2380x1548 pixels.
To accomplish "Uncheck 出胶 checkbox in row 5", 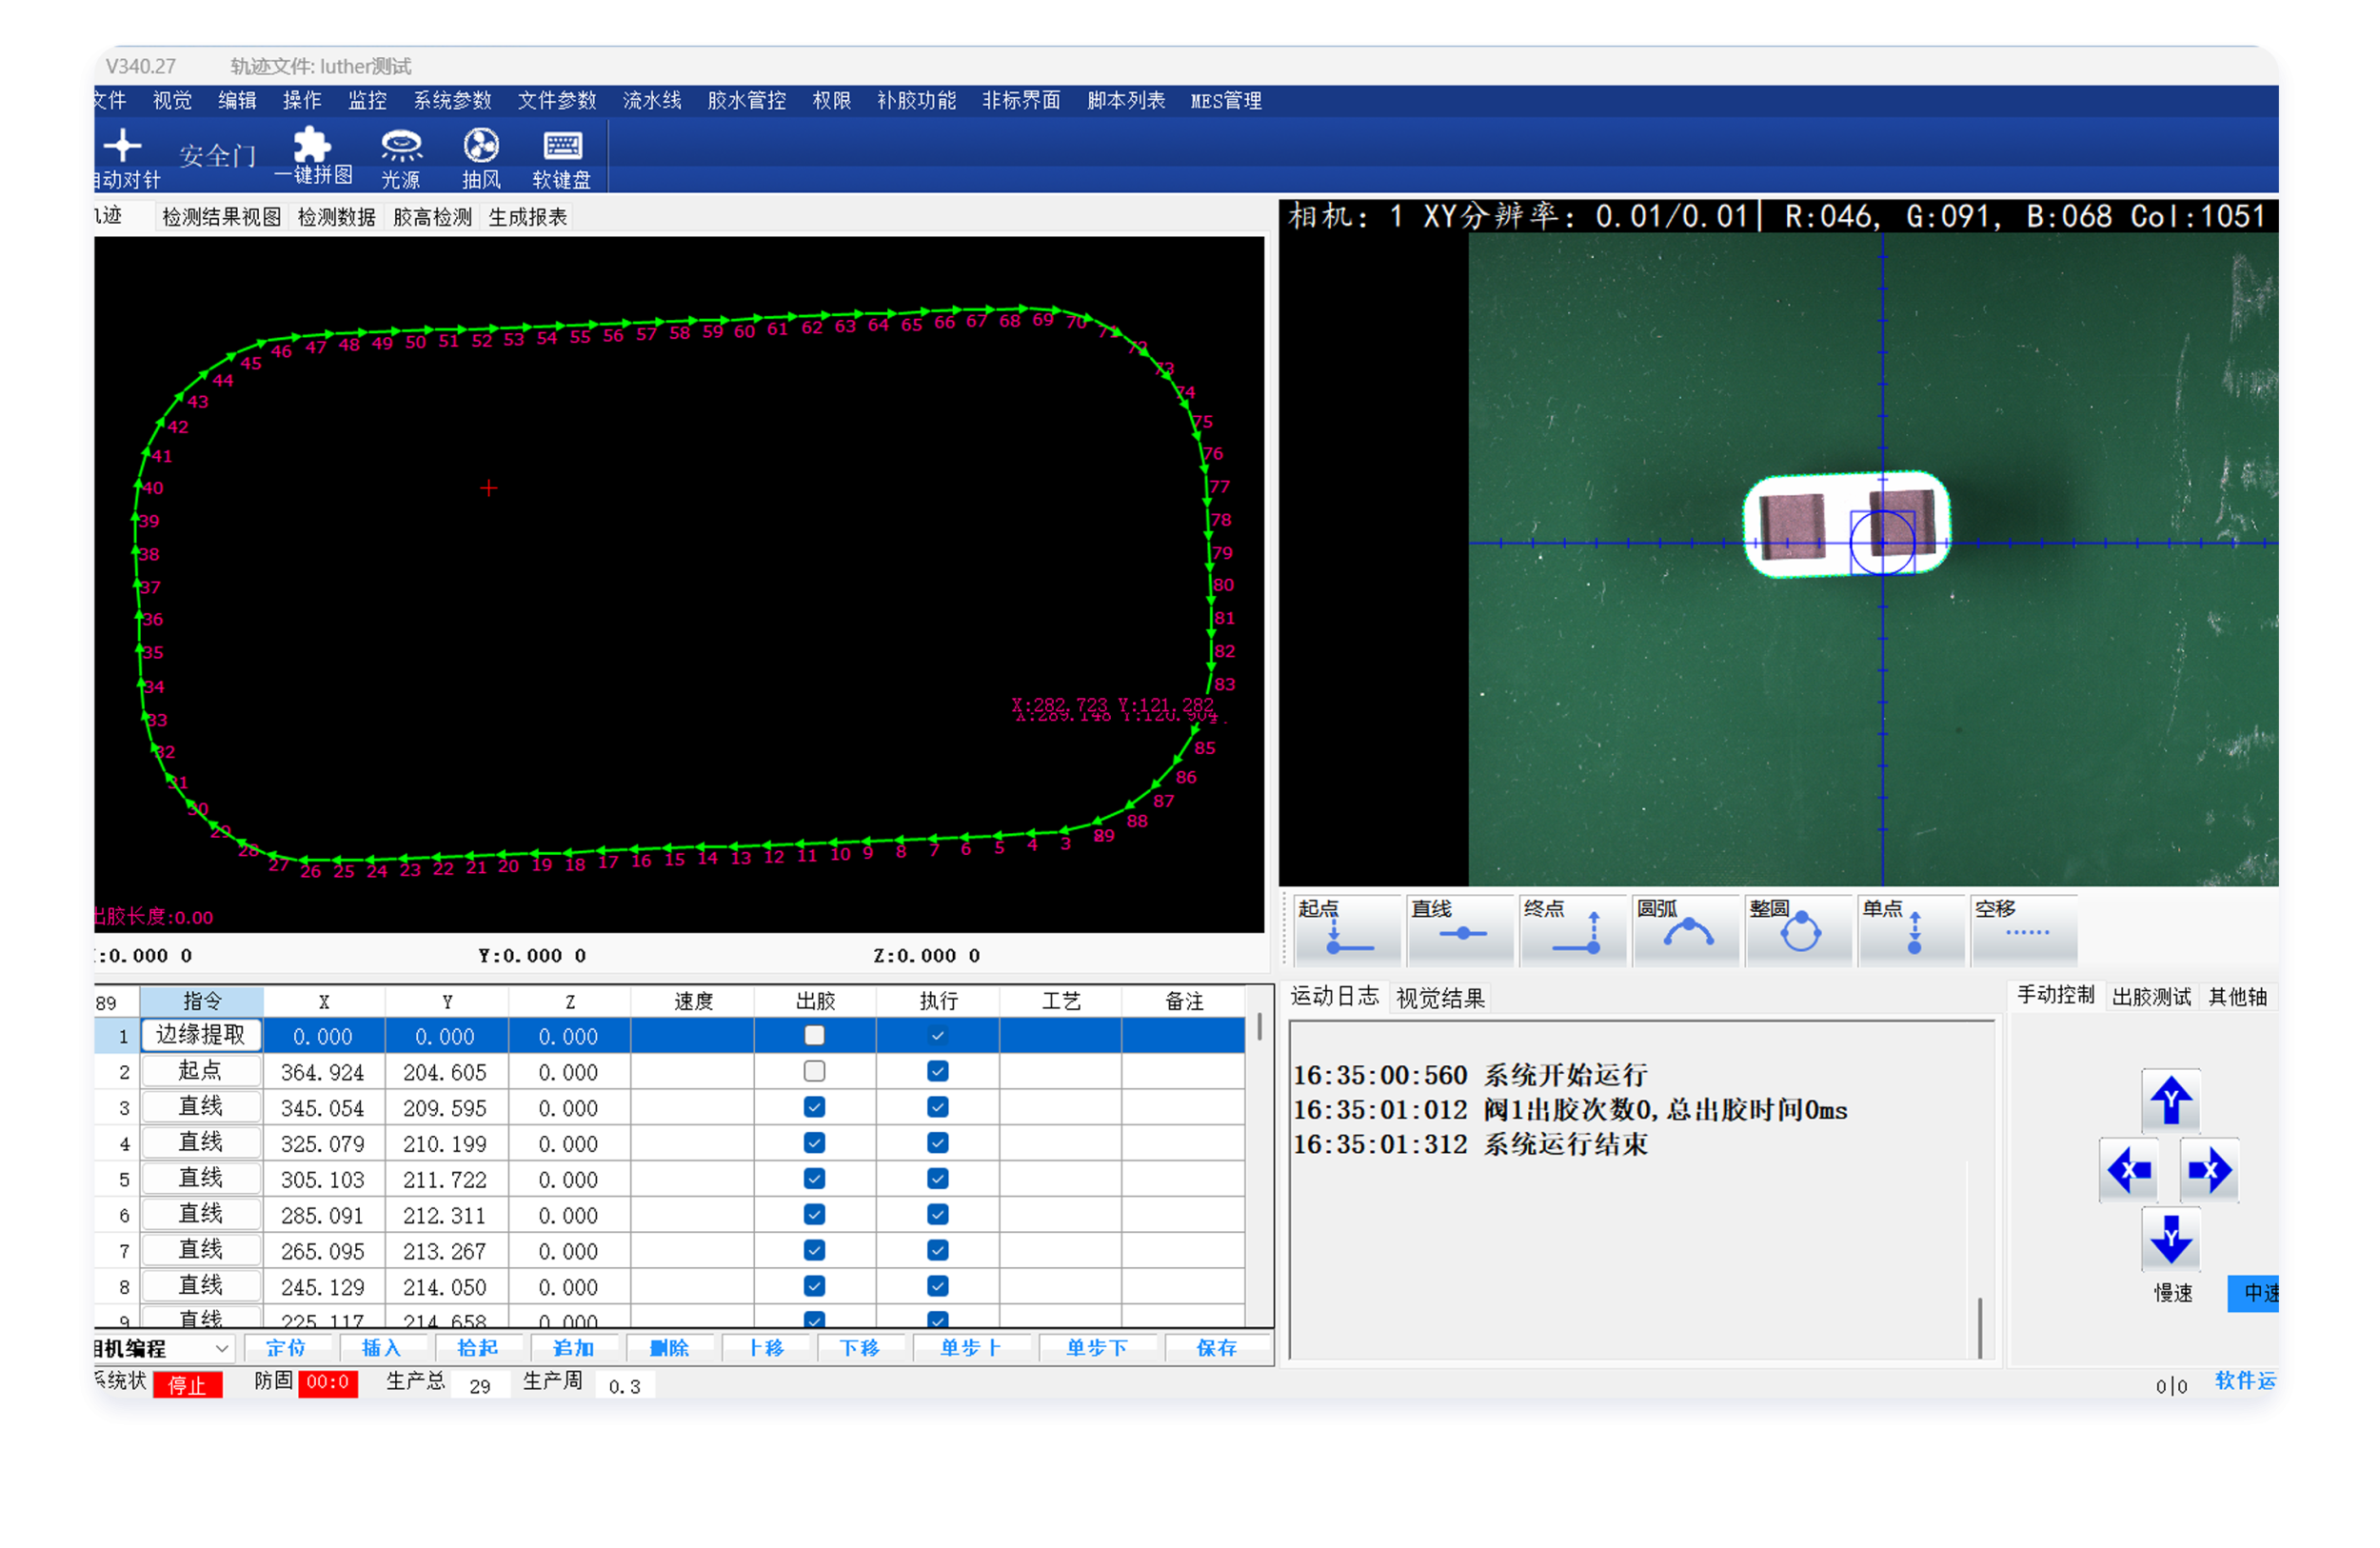I will [814, 1178].
